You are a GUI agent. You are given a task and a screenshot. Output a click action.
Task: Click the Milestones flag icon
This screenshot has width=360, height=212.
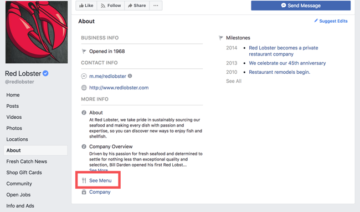tap(221, 38)
